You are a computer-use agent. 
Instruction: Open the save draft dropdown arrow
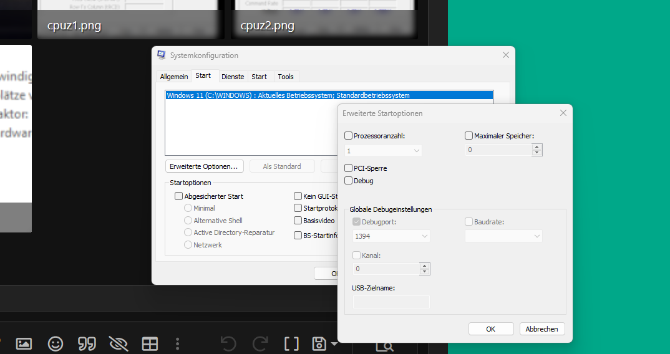334,344
